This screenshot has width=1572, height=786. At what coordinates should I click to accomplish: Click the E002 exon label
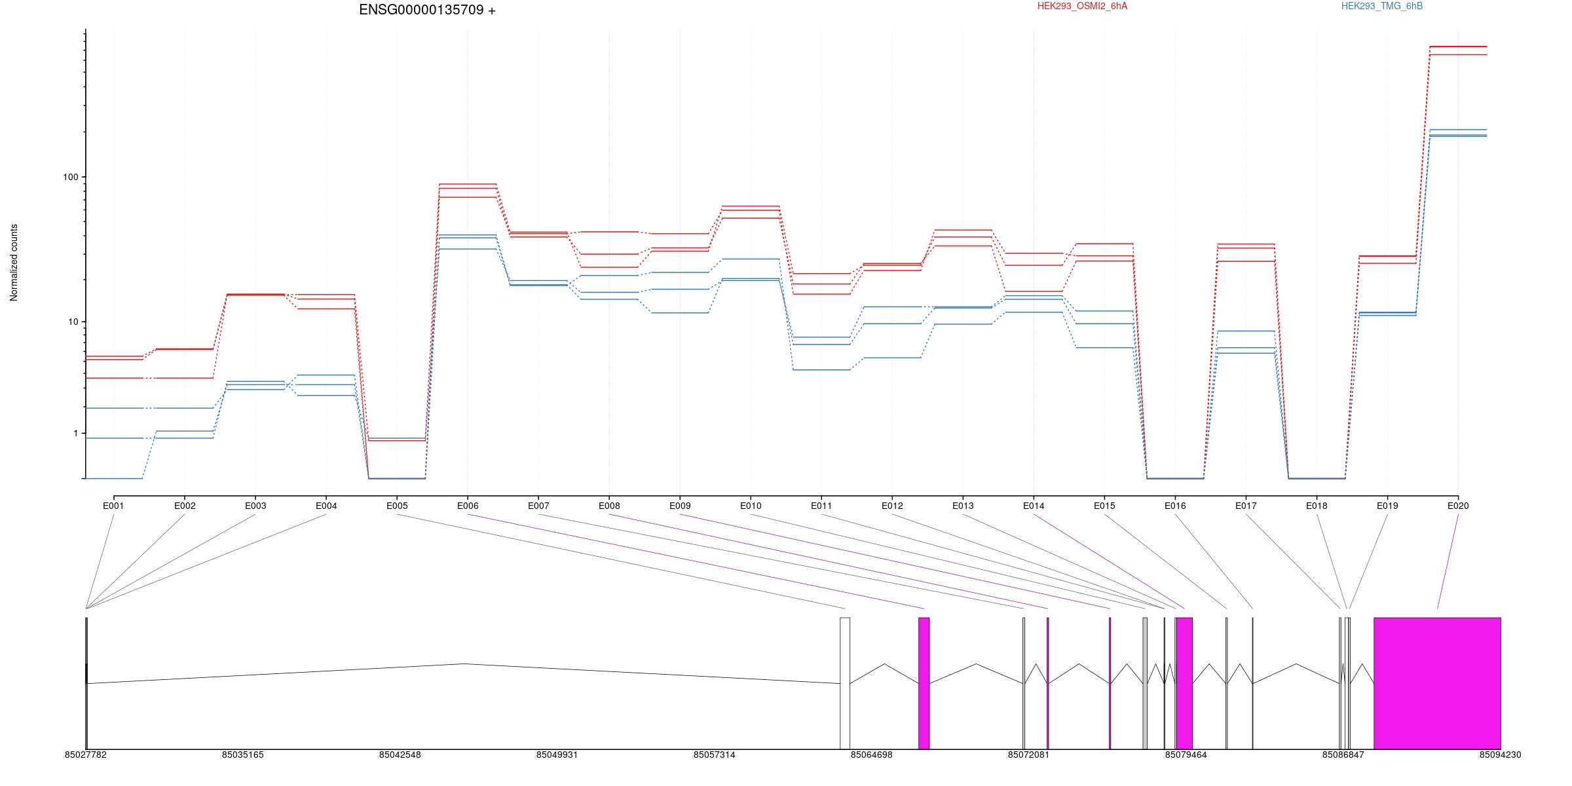[185, 506]
